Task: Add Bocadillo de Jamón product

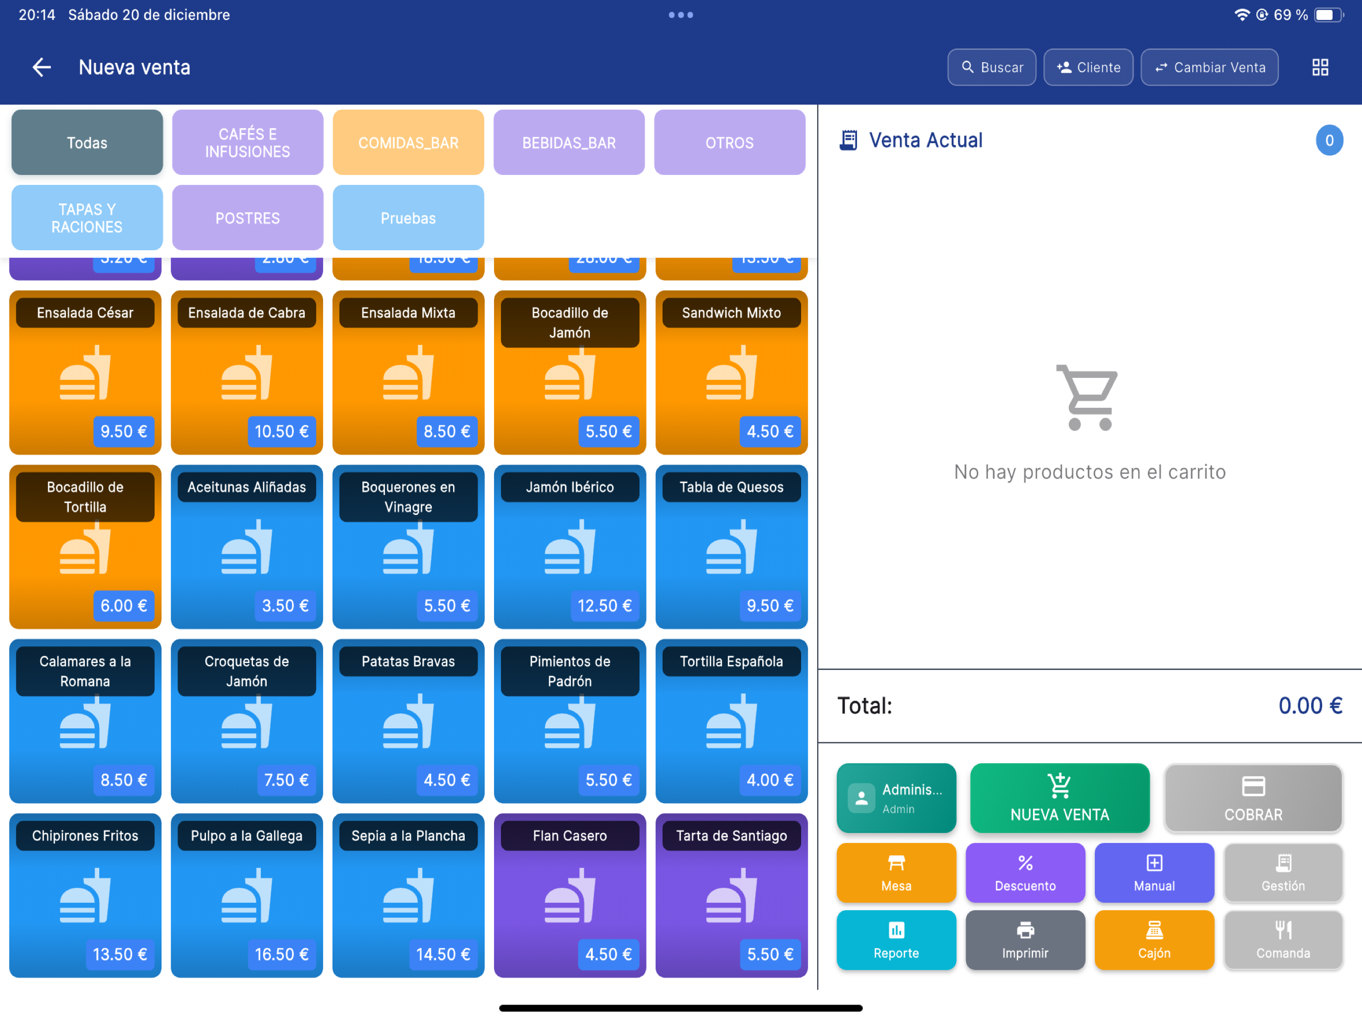Action: pyautogui.click(x=570, y=372)
